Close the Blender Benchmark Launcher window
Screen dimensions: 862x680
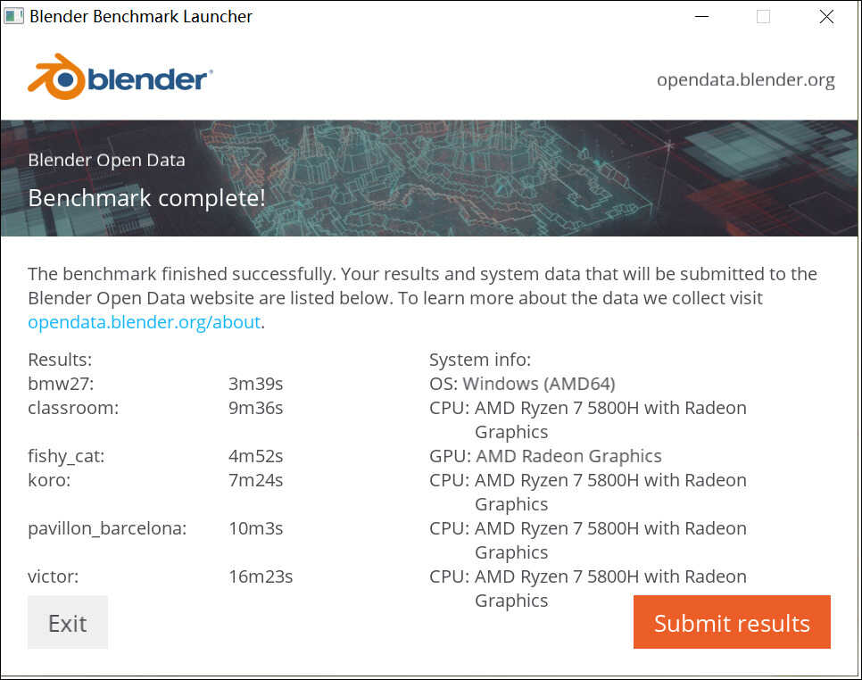826,16
